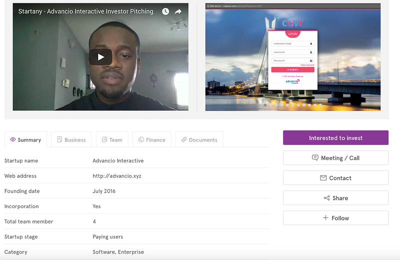The width and height of the screenshot is (400, 260).
Task: Click the envelope icon beside Contact
Action: click(323, 178)
